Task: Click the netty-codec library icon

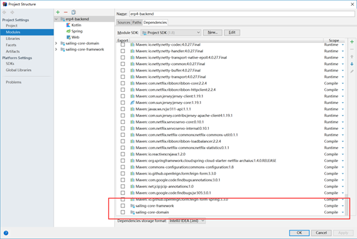Action: coord(132,45)
